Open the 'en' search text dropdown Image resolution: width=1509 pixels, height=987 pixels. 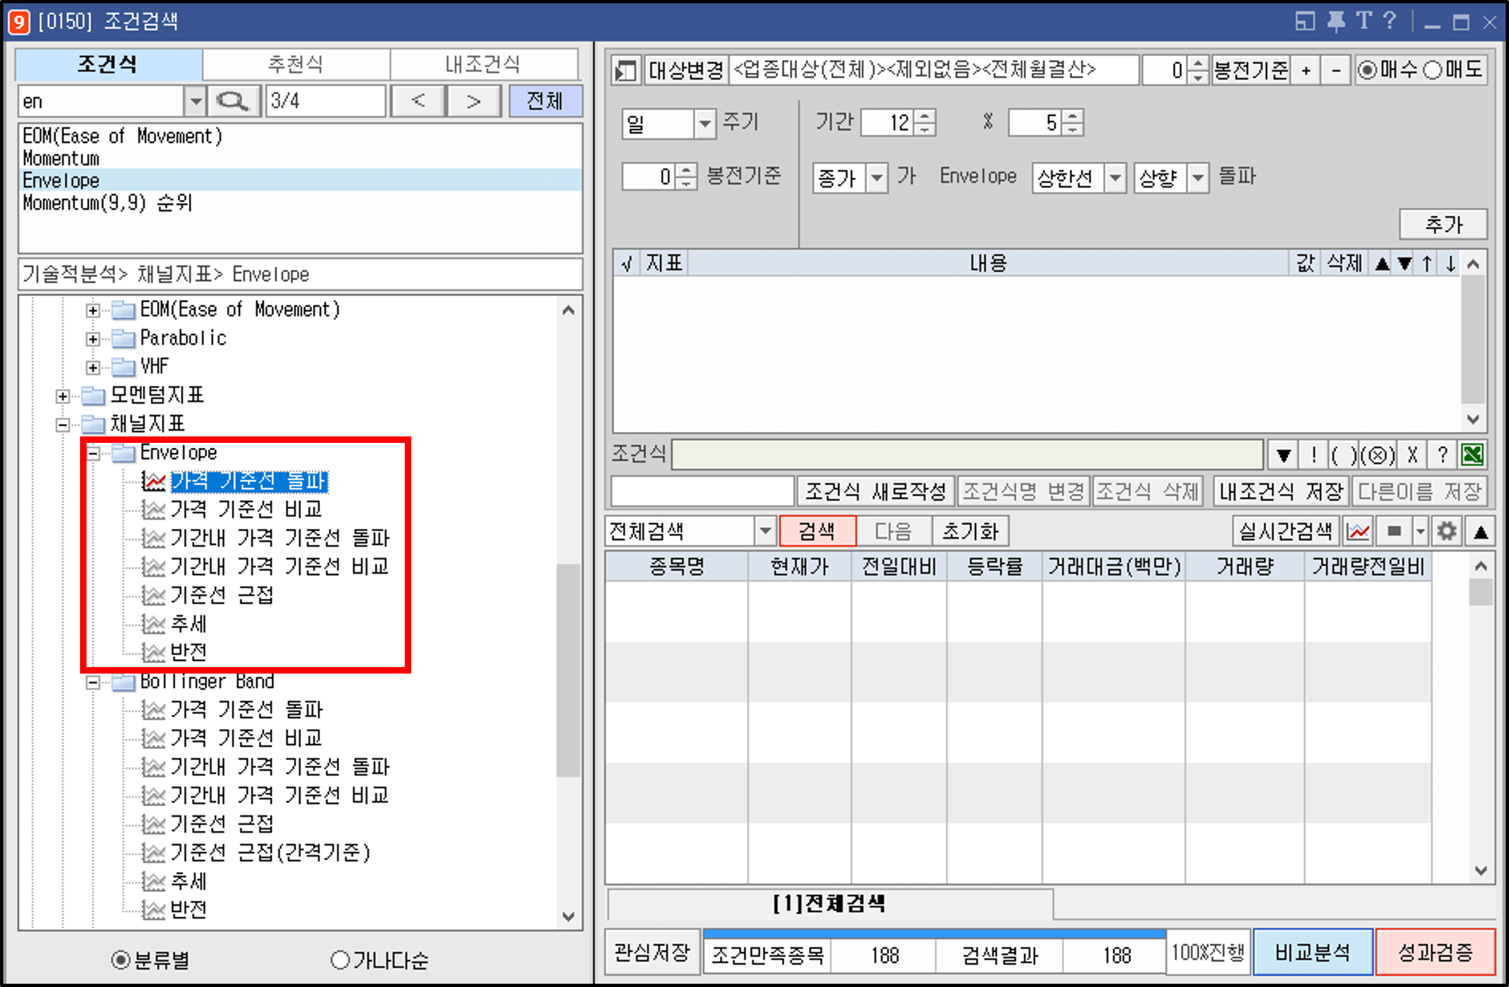coord(195,101)
